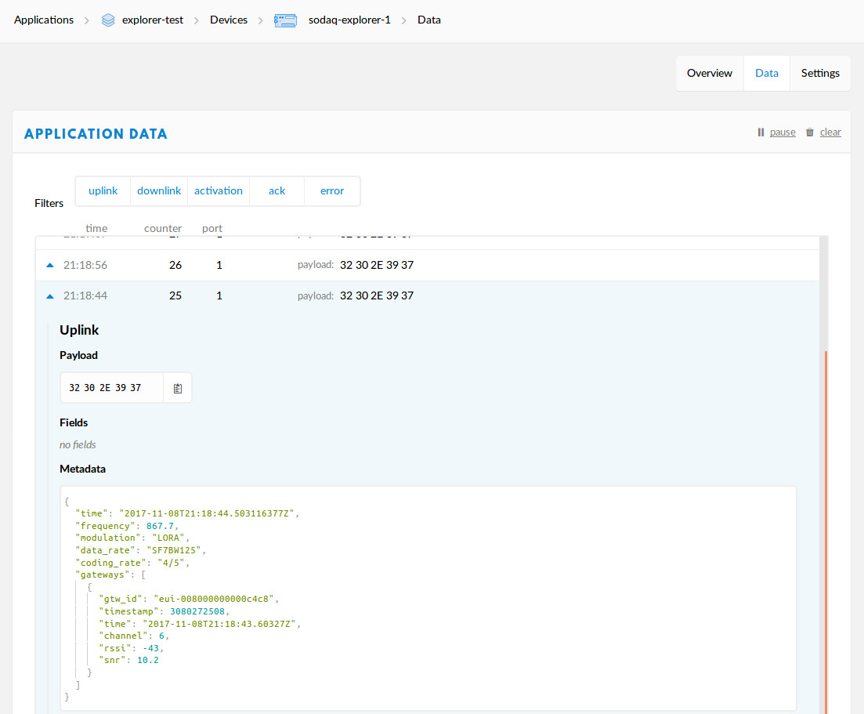The width and height of the screenshot is (864, 714).
Task: Select the 21:18:44 timestamp text
Action: pyautogui.click(x=85, y=296)
